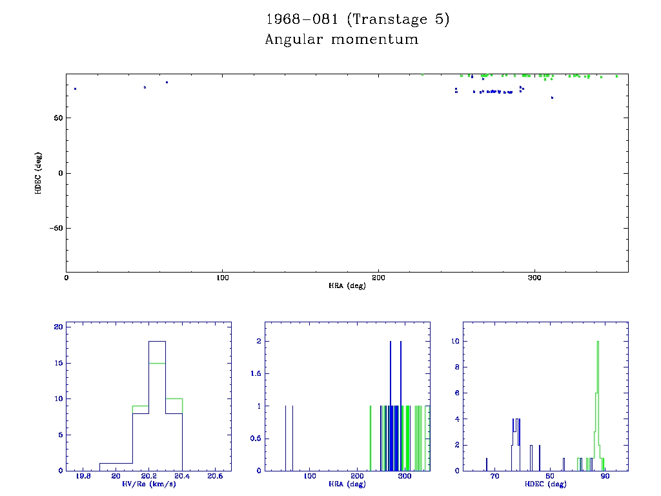Click the isolated blue point below HDEC 70 near HRA 310

pyautogui.click(x=552, y=98)
